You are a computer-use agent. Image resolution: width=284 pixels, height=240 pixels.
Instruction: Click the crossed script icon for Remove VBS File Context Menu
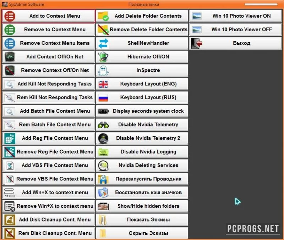click(10, 179)
